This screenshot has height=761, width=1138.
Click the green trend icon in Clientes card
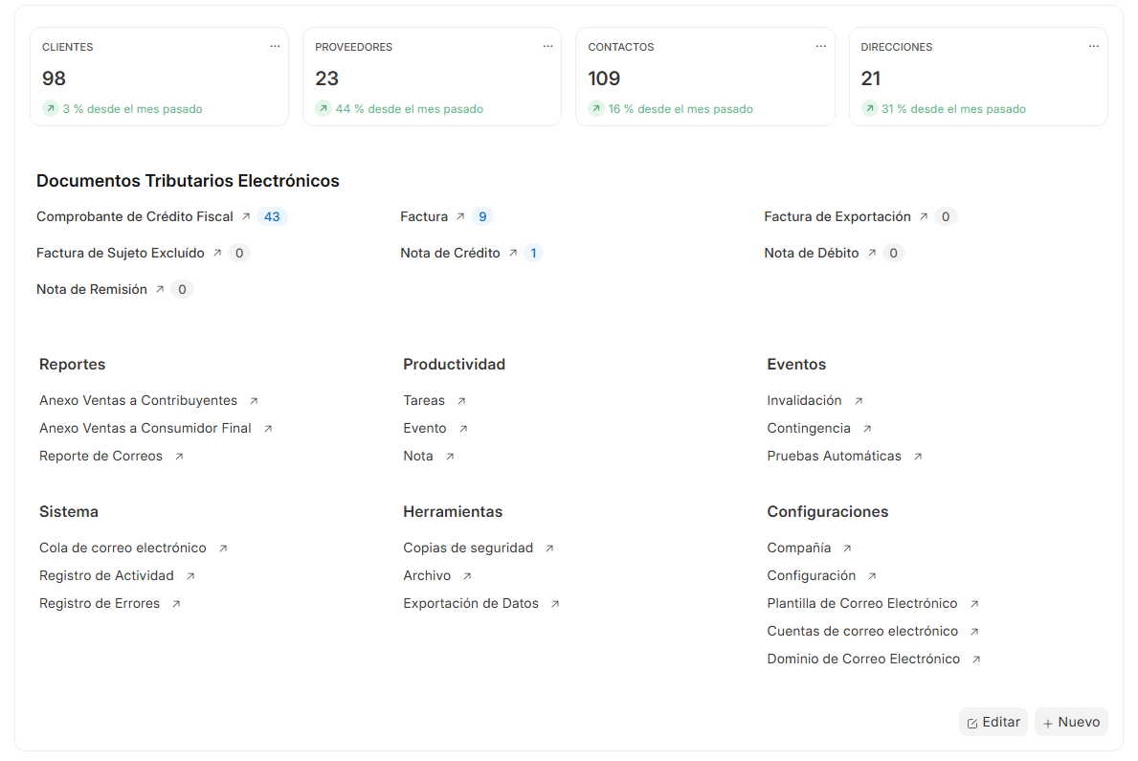(x=51, y=109)
